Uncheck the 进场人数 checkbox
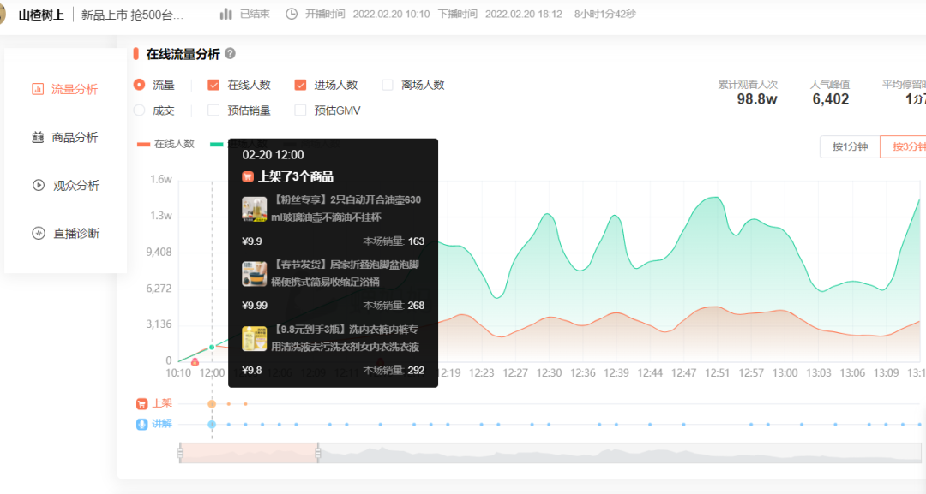The height and width of the screenshot is (494, 926). [301, 85]
